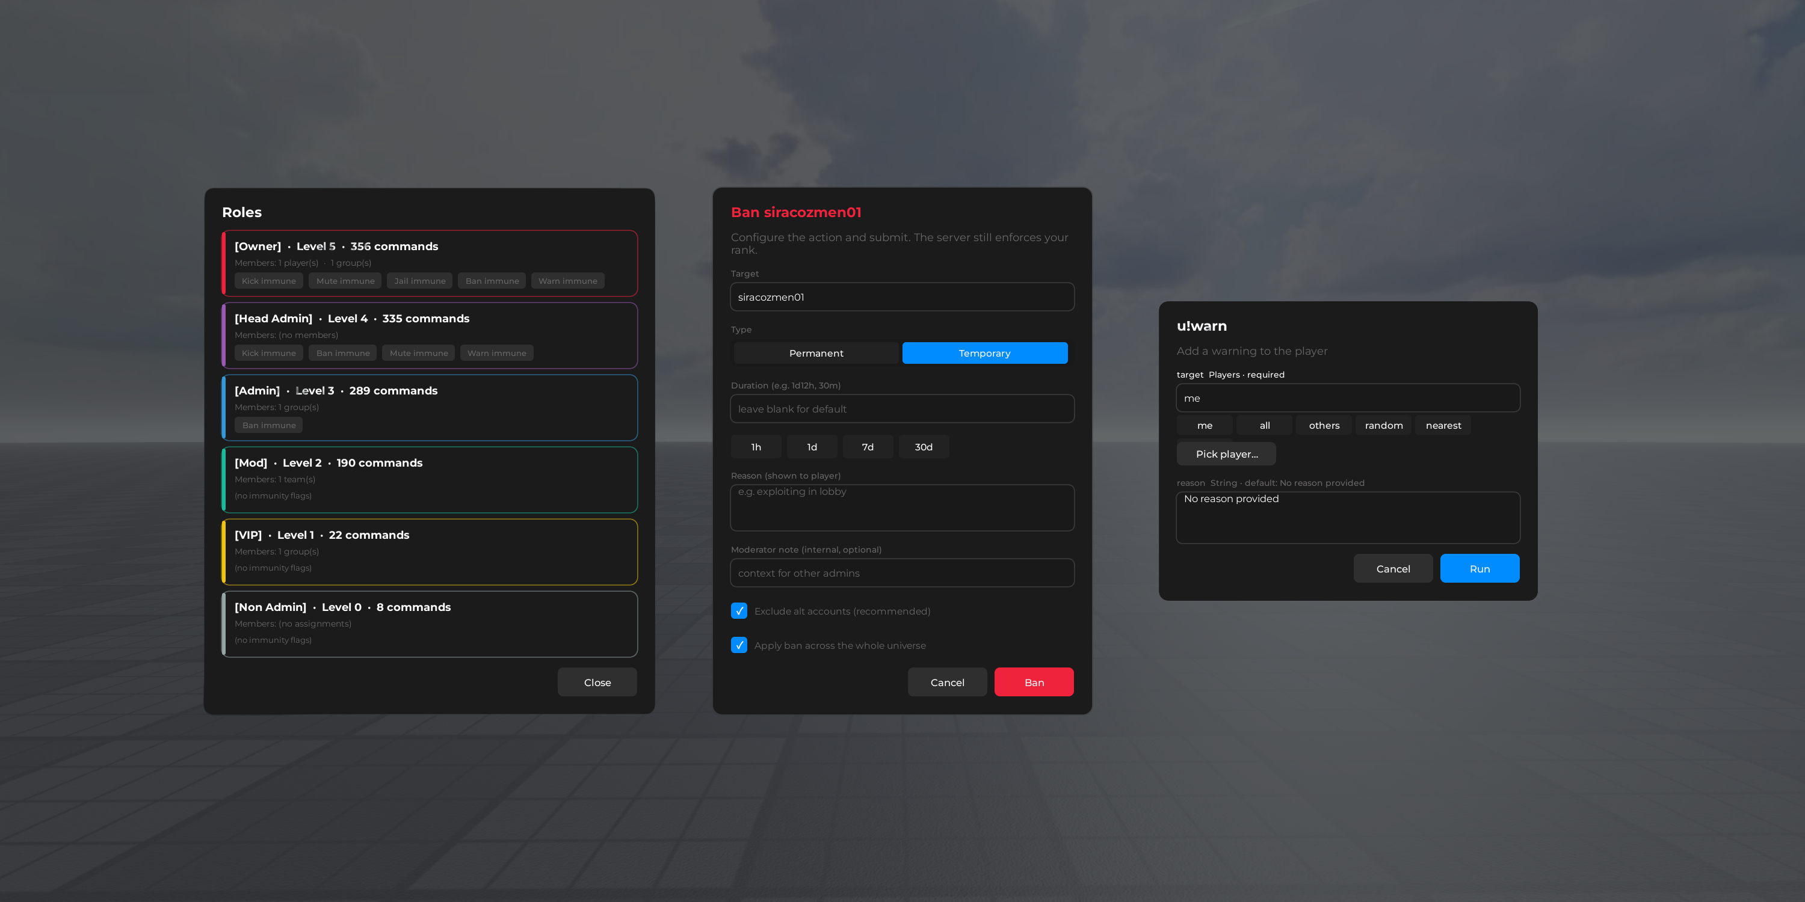This screenshot has height=902, width=1805.
Task: Run the u!warn command
Action: coord(1479,569)
